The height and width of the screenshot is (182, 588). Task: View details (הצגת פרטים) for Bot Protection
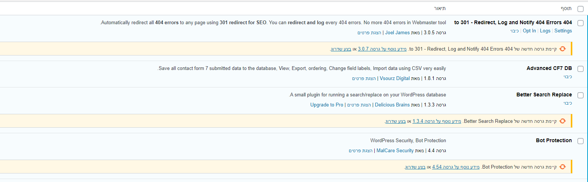(360, 151)
